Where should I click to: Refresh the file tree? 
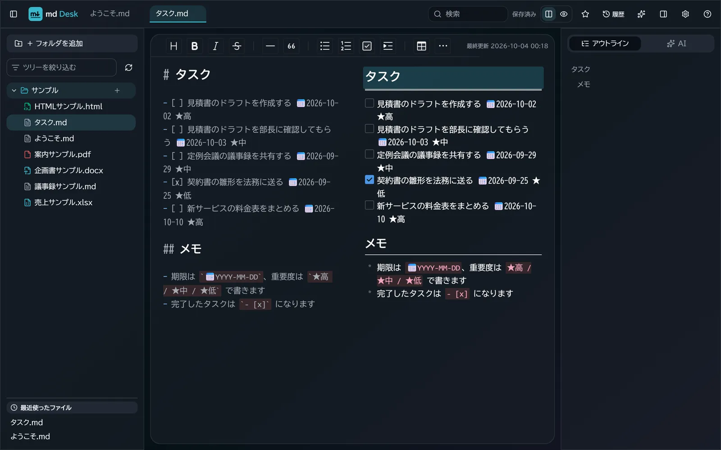(128, 67)
